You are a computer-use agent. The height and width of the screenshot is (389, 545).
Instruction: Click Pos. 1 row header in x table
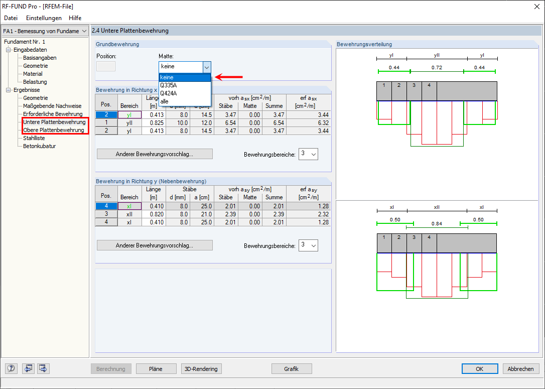(x=106, y=122)
